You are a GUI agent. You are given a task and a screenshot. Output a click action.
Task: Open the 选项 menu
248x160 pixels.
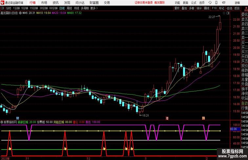[x=202, y=3]
